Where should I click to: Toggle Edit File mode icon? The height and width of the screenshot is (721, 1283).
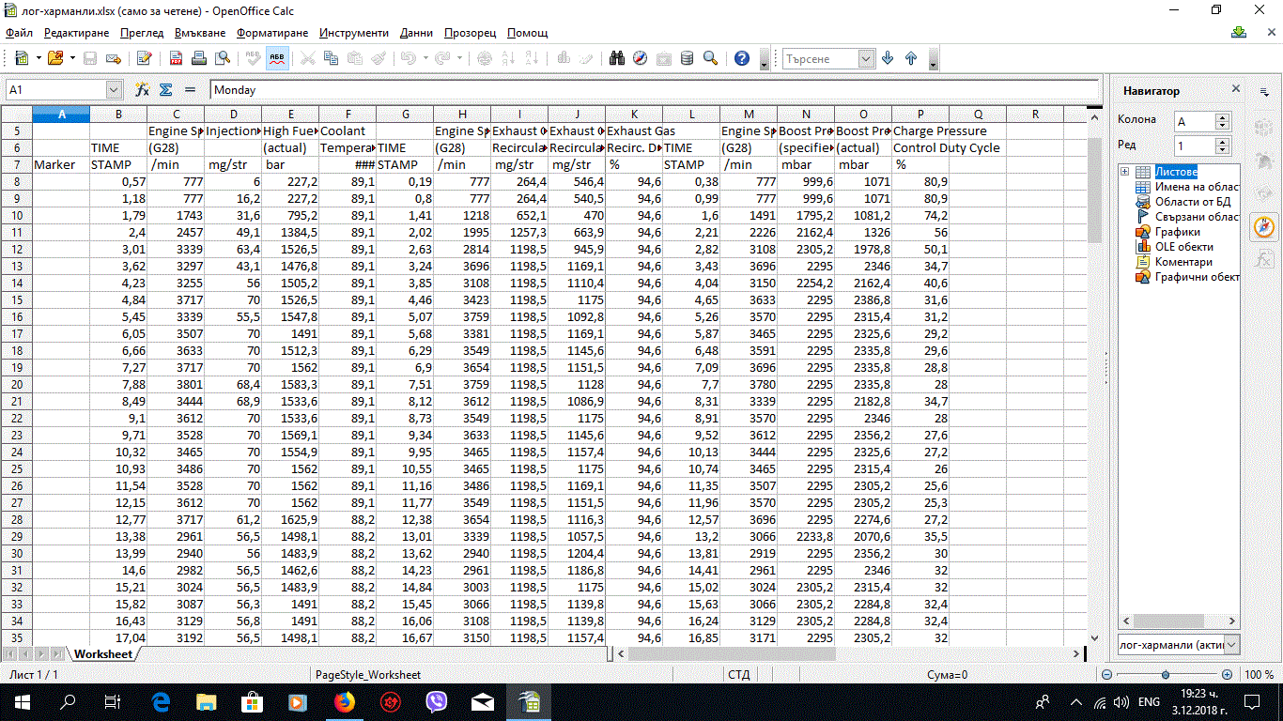coord(144,58)
